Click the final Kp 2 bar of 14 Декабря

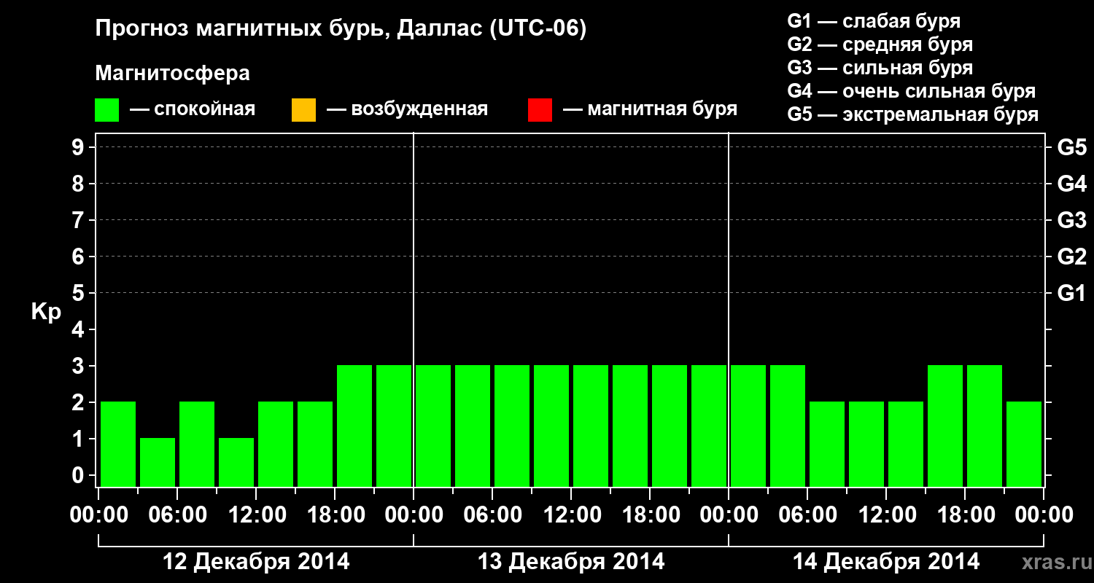pos(1024,444)
